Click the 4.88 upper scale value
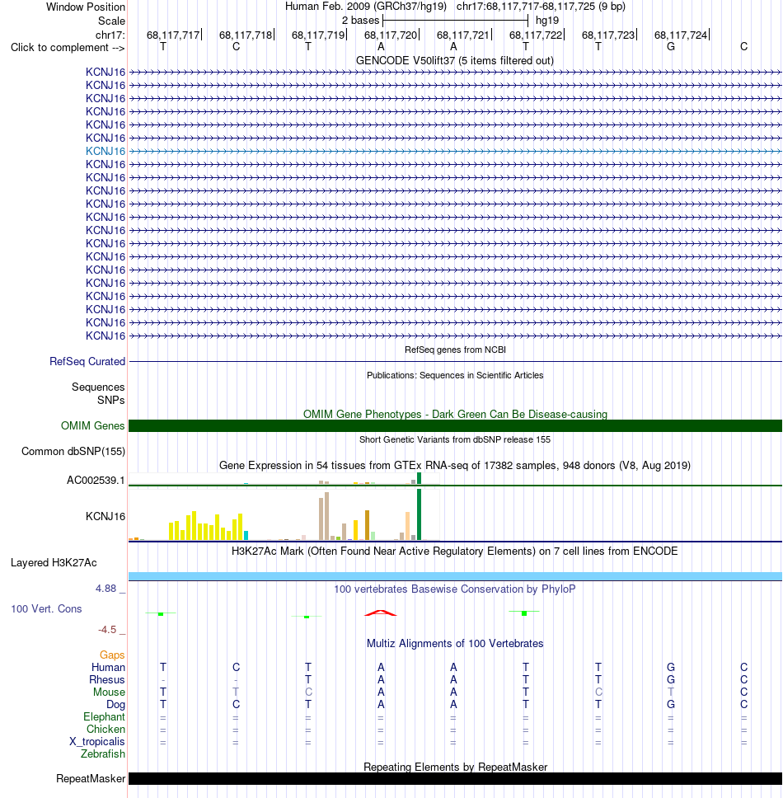Viewport: 783px width, 798px height. pos(105,589)
